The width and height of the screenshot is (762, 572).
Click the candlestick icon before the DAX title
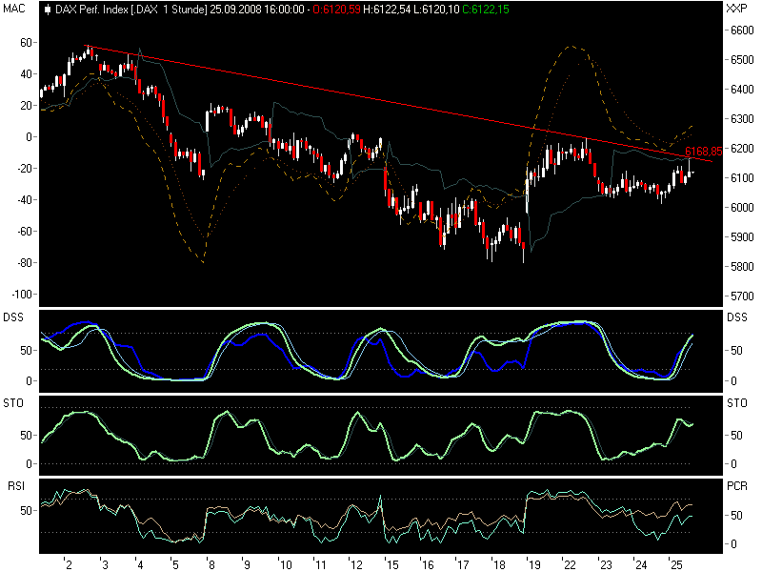click(47, 10)
